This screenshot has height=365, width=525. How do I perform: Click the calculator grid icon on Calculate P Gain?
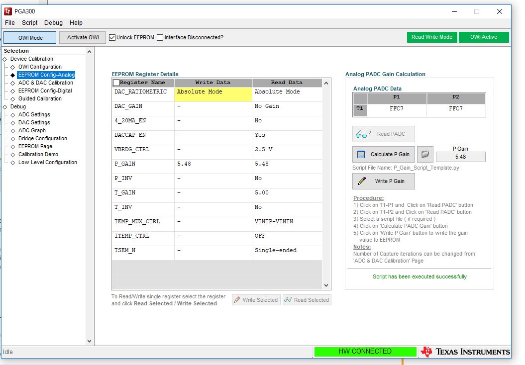click(361, 154)
